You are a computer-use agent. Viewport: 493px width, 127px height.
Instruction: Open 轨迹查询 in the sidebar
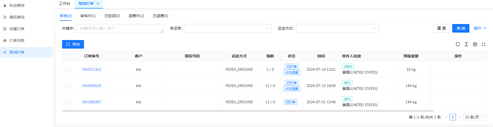[x=17, y=5]
